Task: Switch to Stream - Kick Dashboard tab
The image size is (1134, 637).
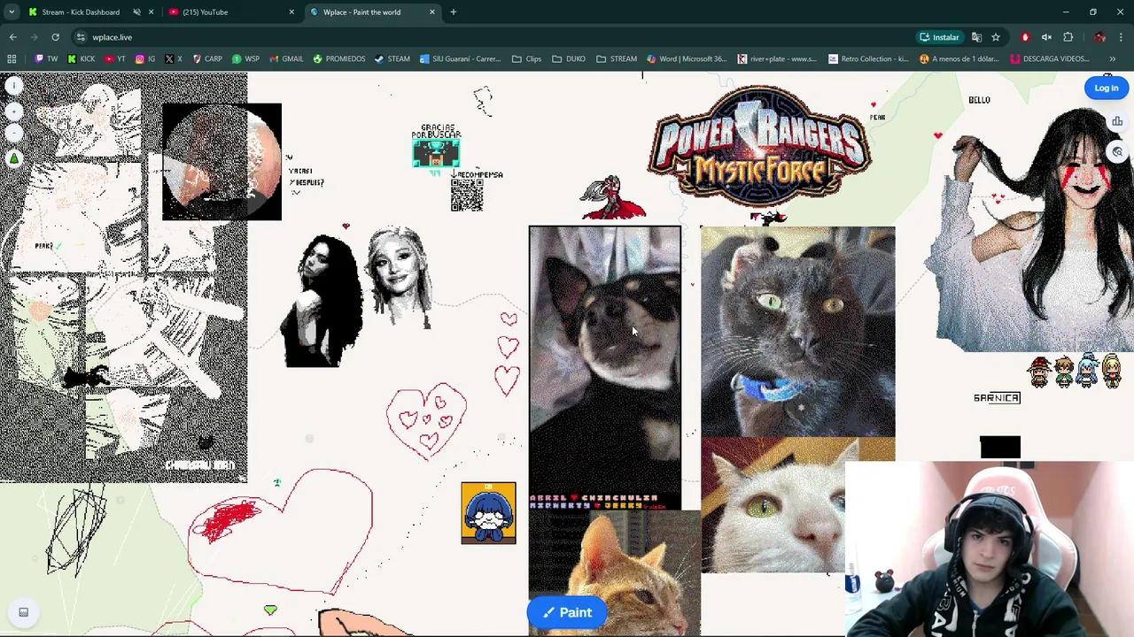Action: tap(80, 12)
